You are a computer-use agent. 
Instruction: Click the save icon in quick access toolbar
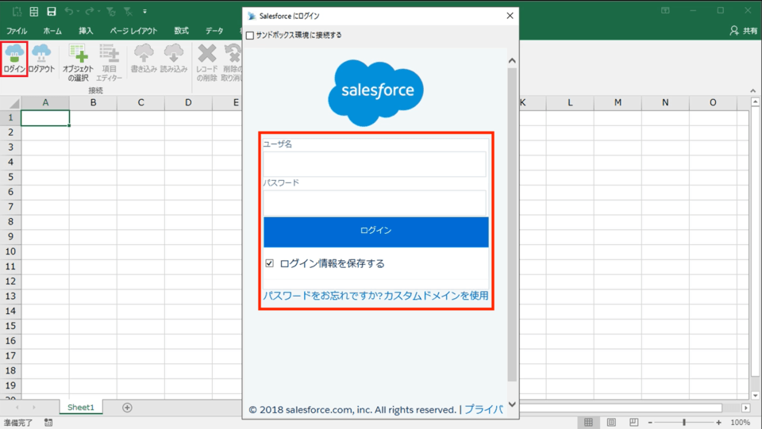(52, 11)
